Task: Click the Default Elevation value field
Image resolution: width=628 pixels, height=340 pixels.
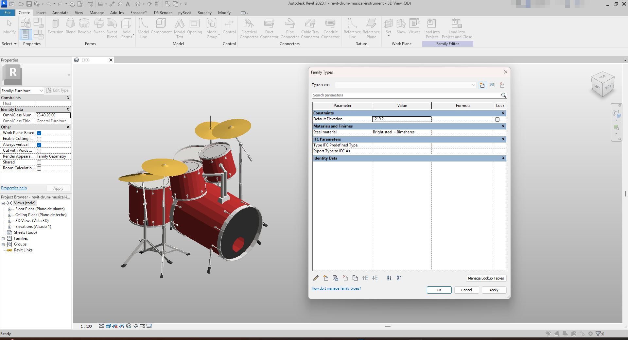Action: [402, 119]
